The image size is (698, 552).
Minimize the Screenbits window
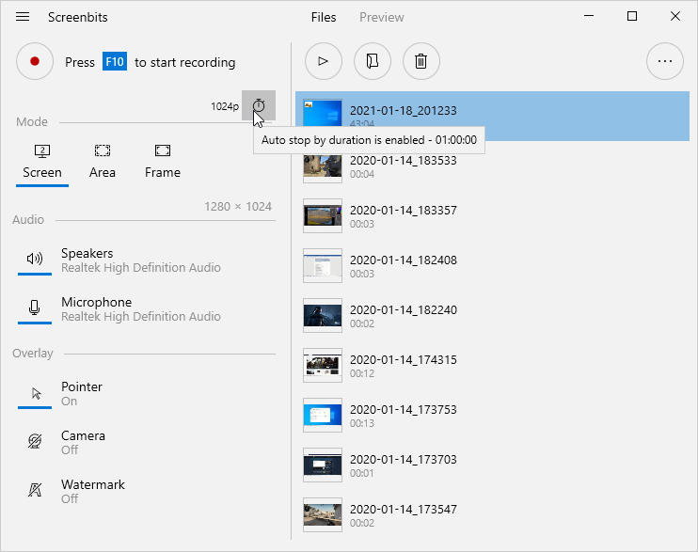(589, 17)
